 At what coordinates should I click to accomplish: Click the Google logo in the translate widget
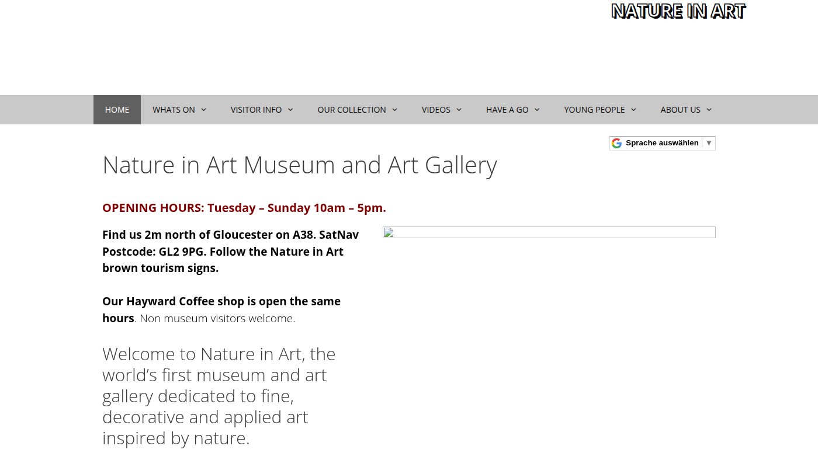pos(616,143)
